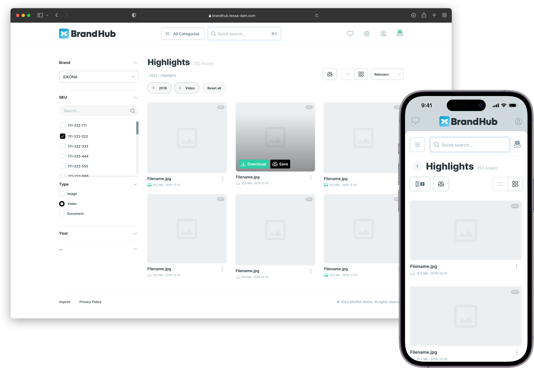Collapse the SKU filter section
Image resolution: width=534 pixels, height=368 pixels.
pyautogui.click(x=135, y=97)
